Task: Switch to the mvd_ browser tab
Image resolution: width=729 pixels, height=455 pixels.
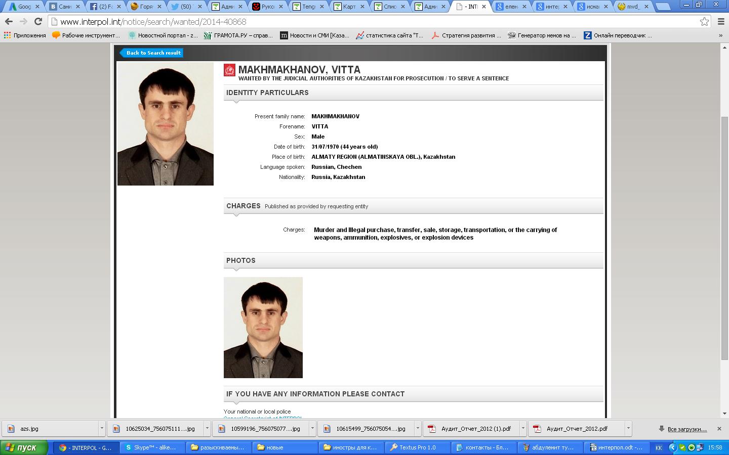Action: 633,7
